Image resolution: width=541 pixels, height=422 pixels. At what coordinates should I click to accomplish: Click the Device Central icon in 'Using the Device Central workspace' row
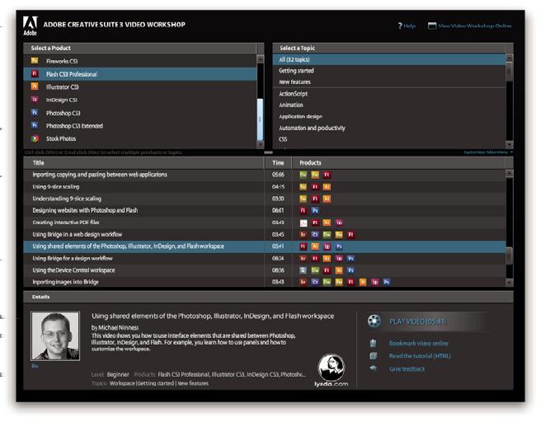coord(303,270)
